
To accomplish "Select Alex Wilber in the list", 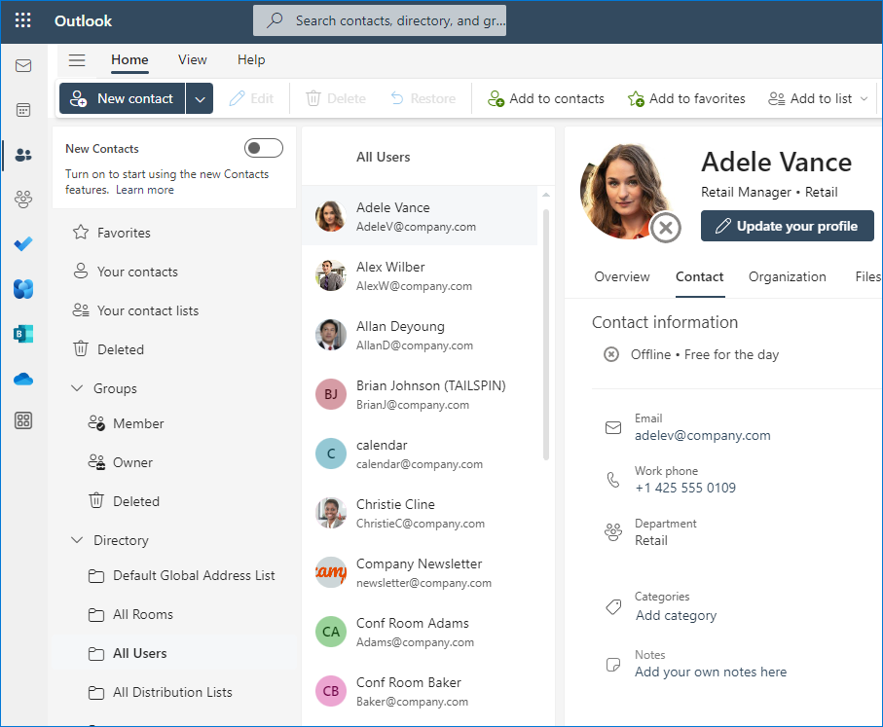I will point(420,275).
